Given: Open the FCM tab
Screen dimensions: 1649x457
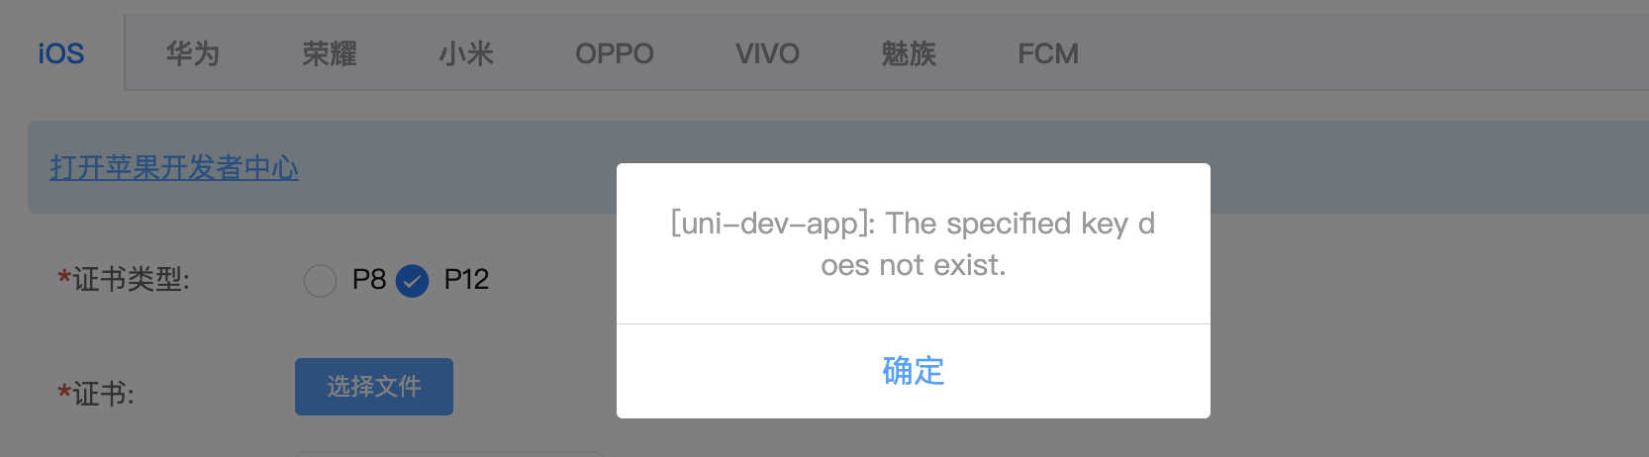Looking at the screenshot, I should (x=1048, y=53).
